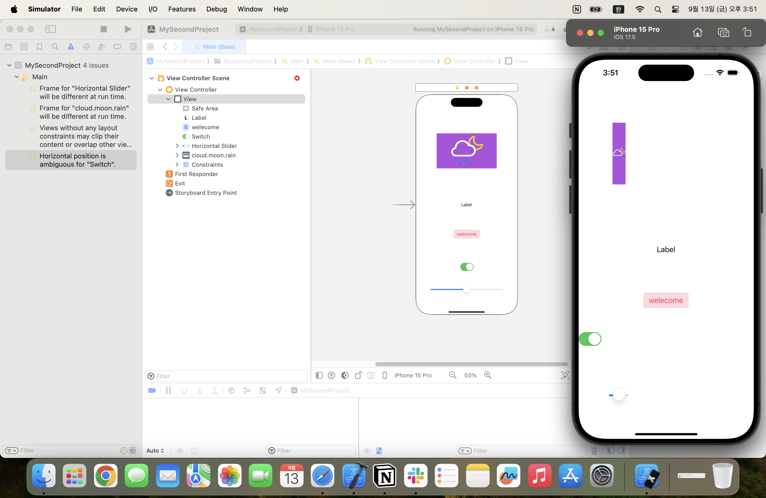Toggle breakpoints activation in debug bar
This screenshot has height=498, width=766.
point(152,390)
